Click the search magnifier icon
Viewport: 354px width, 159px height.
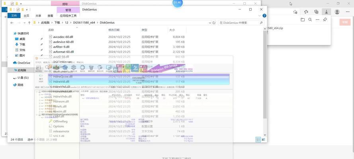pyautogui.click(x=261, y=23)
